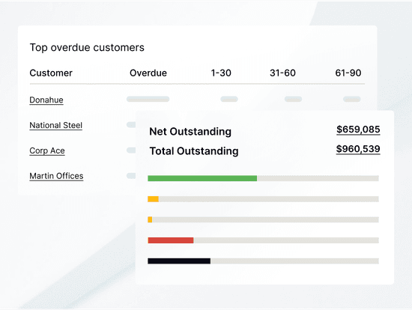Click the black progress bar
412x310 pixels.
click(x=179, y=261)
